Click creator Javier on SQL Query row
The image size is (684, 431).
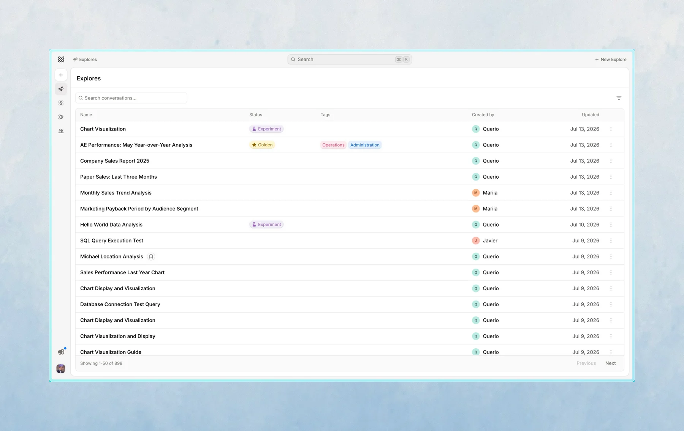(485, 241)
